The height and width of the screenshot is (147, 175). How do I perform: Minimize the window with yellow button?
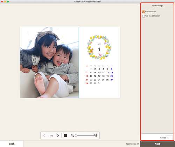click(x=5, y=2)
